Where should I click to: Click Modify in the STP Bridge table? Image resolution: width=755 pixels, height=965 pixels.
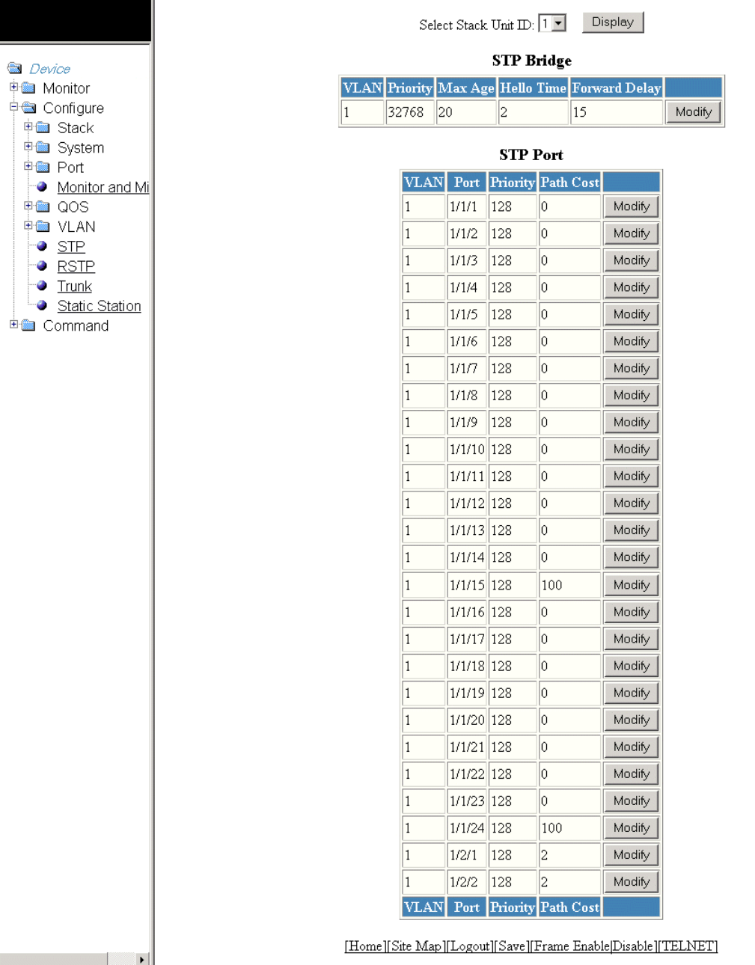694,112
